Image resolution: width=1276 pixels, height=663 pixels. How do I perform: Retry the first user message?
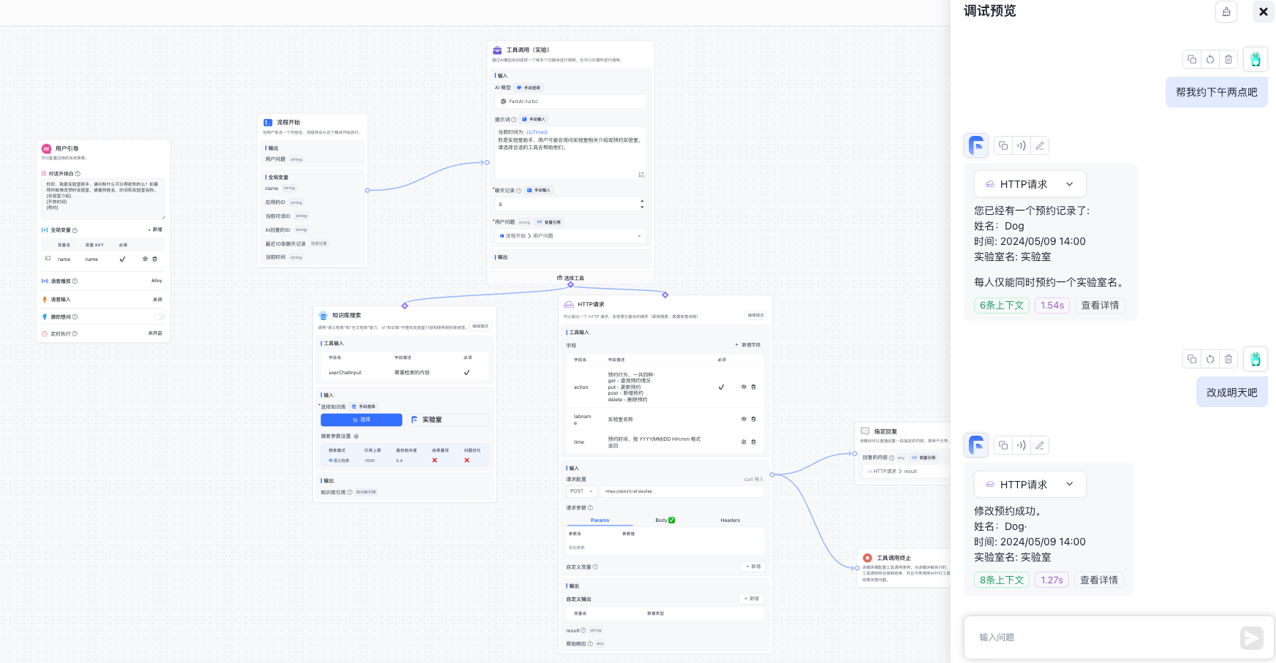click(1210, 59)
